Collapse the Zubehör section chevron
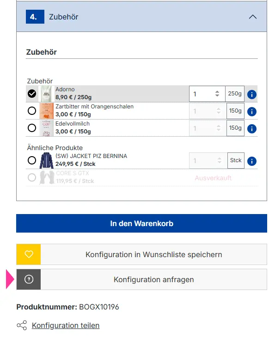The width and height of the screenshot is (269, 341). point(252,17)
